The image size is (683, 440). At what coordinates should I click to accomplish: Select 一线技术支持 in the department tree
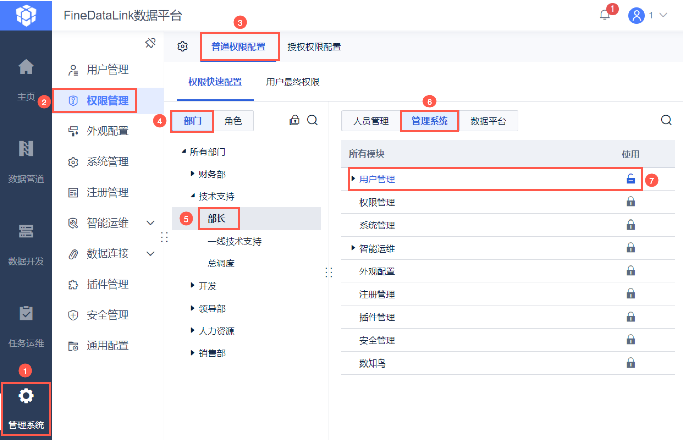click(234, 241)
